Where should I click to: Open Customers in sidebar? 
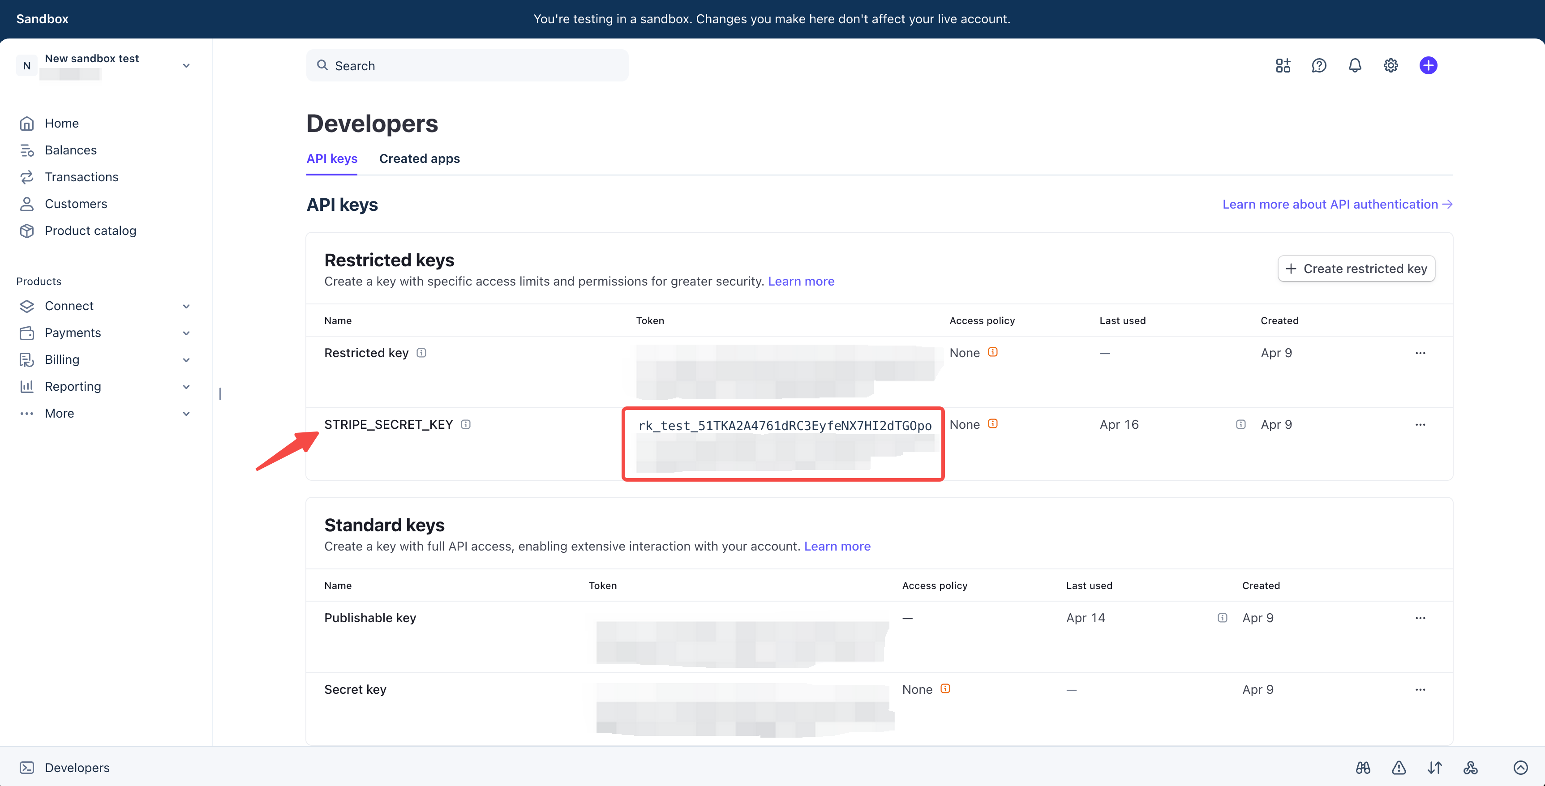pos(76,205)
